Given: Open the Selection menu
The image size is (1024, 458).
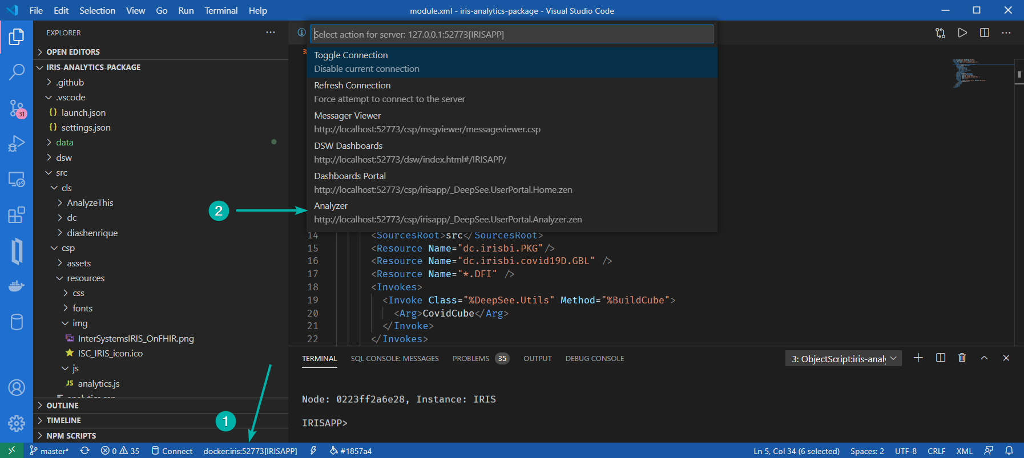Looking at the screenshot, I should pos(97,10).
